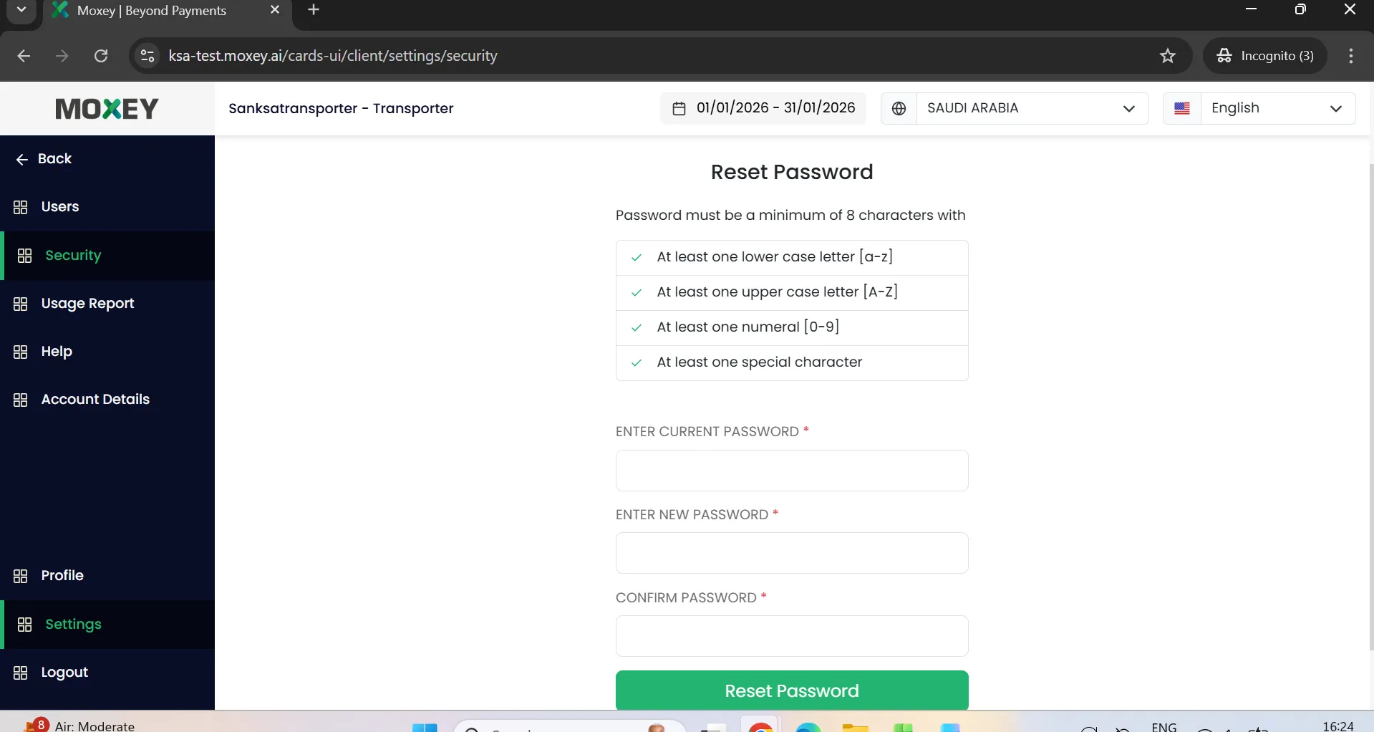Click the US flag language icon

coord(1182,108)
